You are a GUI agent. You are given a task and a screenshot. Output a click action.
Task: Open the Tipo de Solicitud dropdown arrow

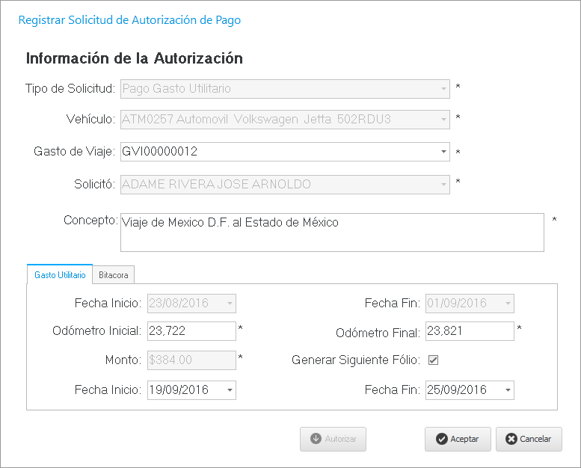[x=443, y=88]
